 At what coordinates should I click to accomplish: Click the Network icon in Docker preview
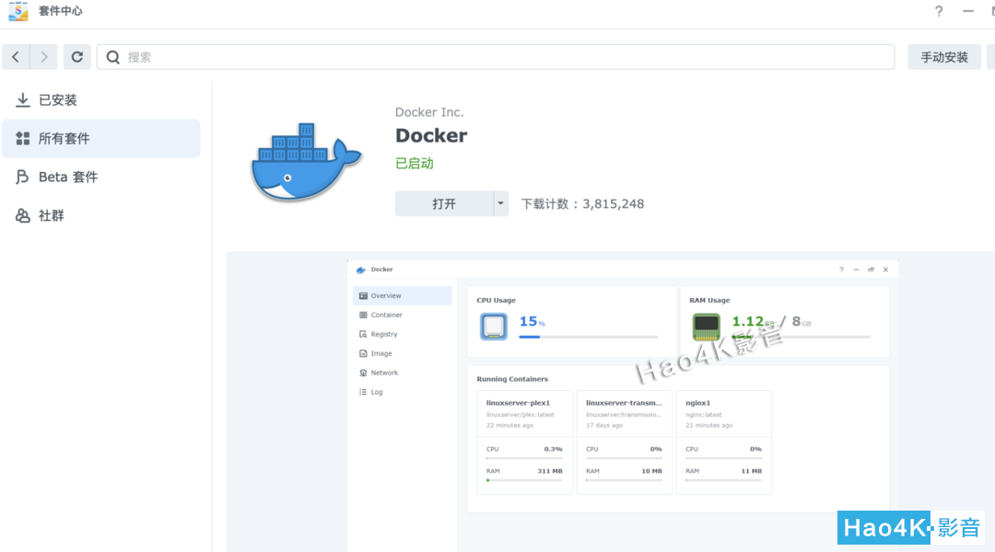363,373
